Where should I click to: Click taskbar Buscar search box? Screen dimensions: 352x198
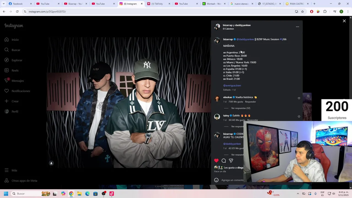[30, 194]
